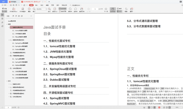Click the 首页 home tab
The width and height of the screenshot is (183, 109).
tap(4, 2)
